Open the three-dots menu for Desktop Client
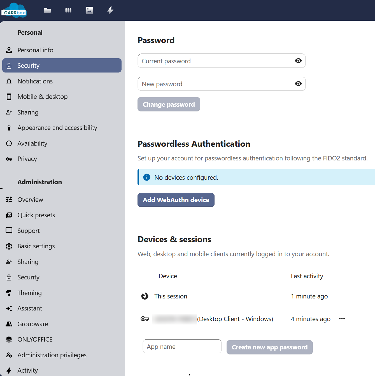375x376 pixels. [x=342, y=319]
